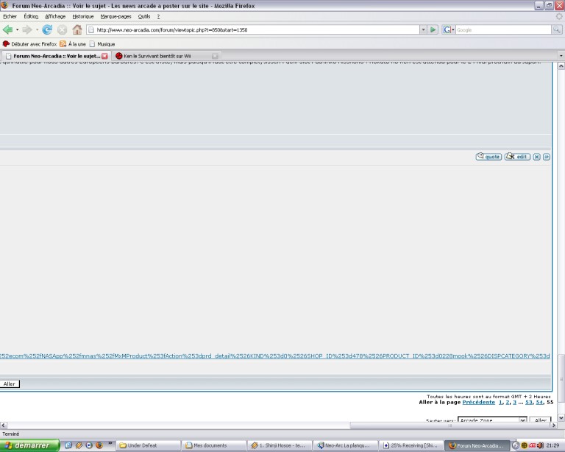Switch to Ken le Survivant bientôt sur Wii tab
565x452 pixels.
[162, 55]
